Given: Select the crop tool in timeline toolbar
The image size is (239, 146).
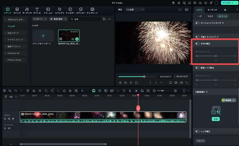Looking at the screenshot, I should pos(40,91).
